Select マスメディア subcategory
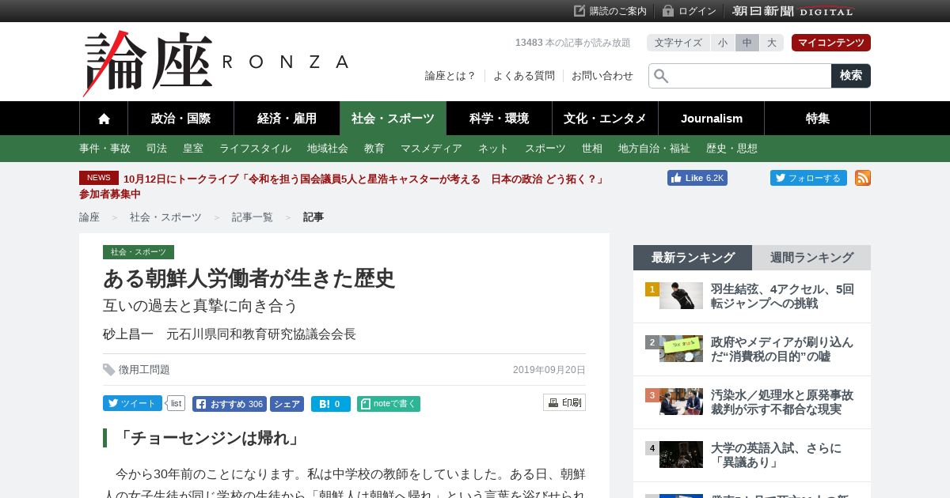 point(431,149)
